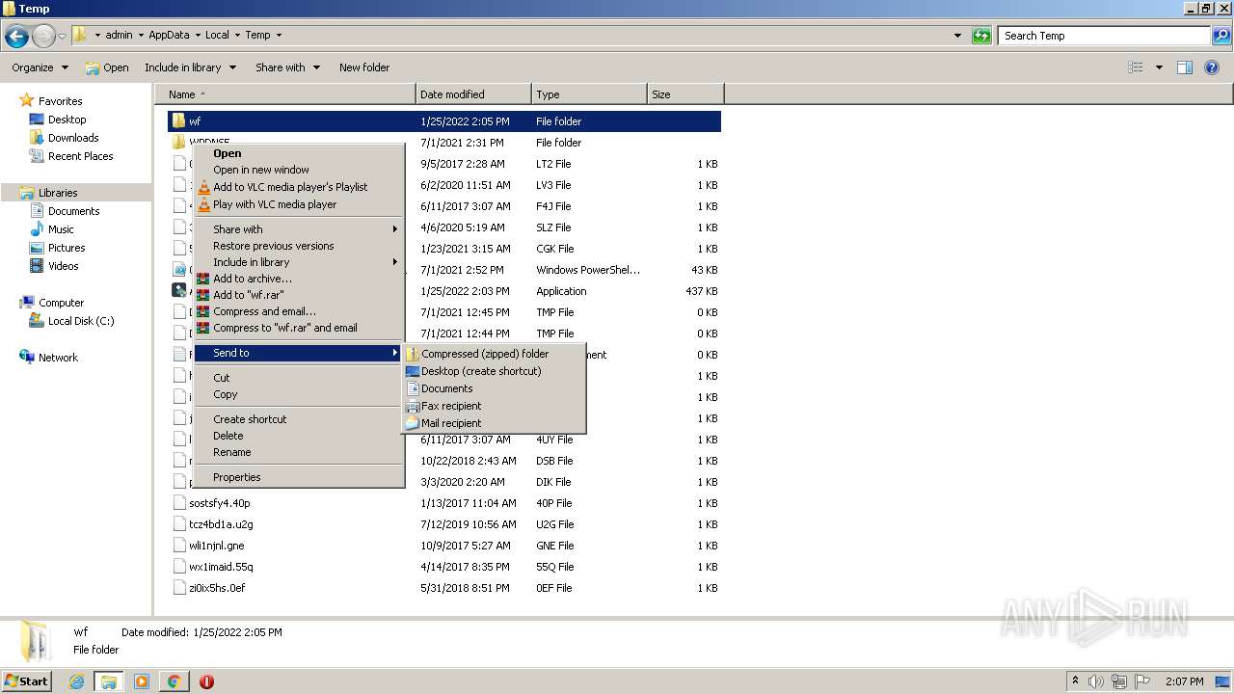
Task: Choose Properties from the context menu
Action: click(236, 477)
